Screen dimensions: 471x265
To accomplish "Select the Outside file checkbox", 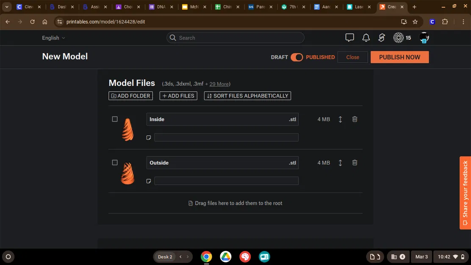I will (x=115, y=163).
